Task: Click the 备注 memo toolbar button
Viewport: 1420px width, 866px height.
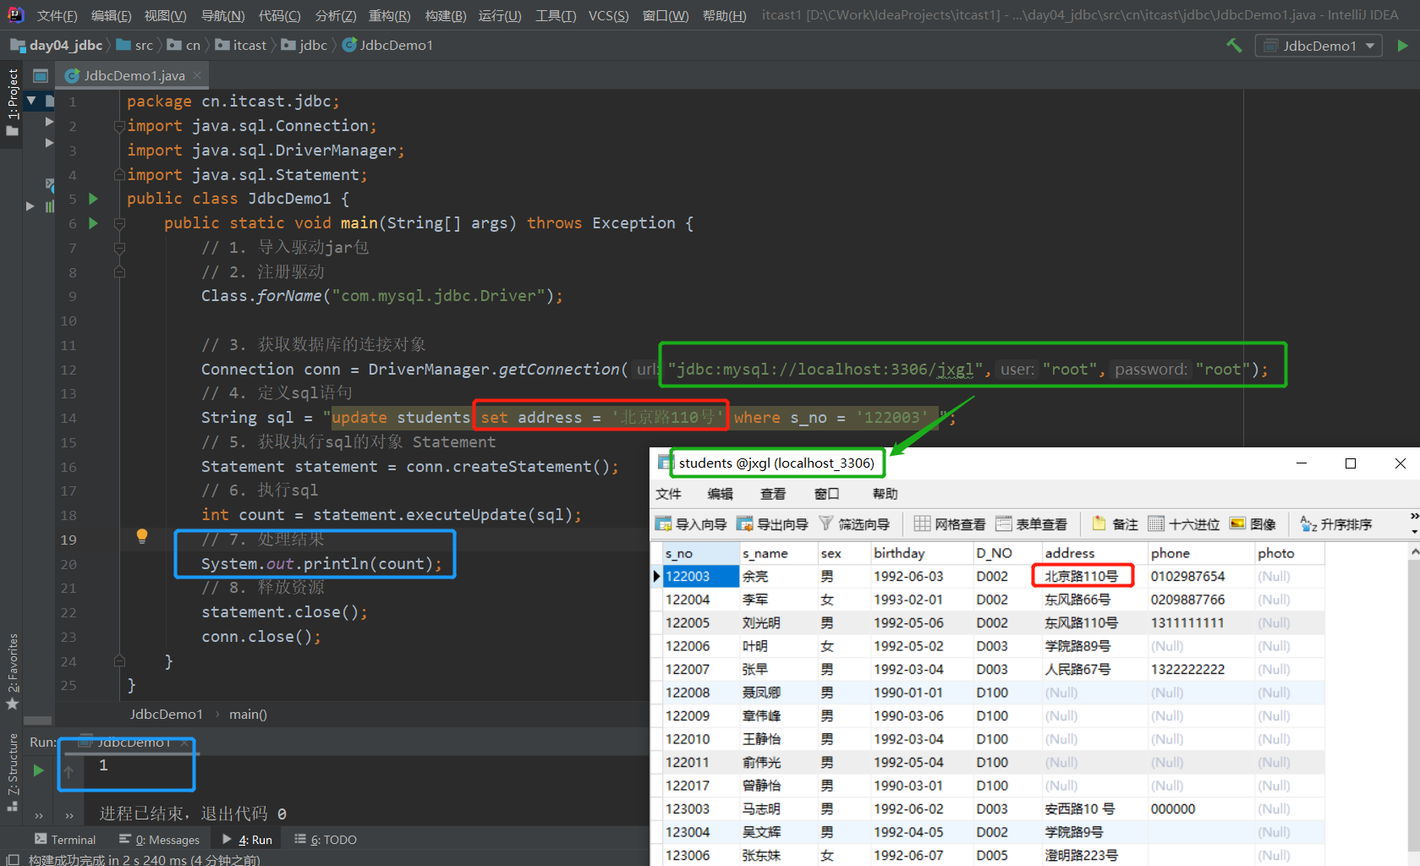Action: 1115,524
